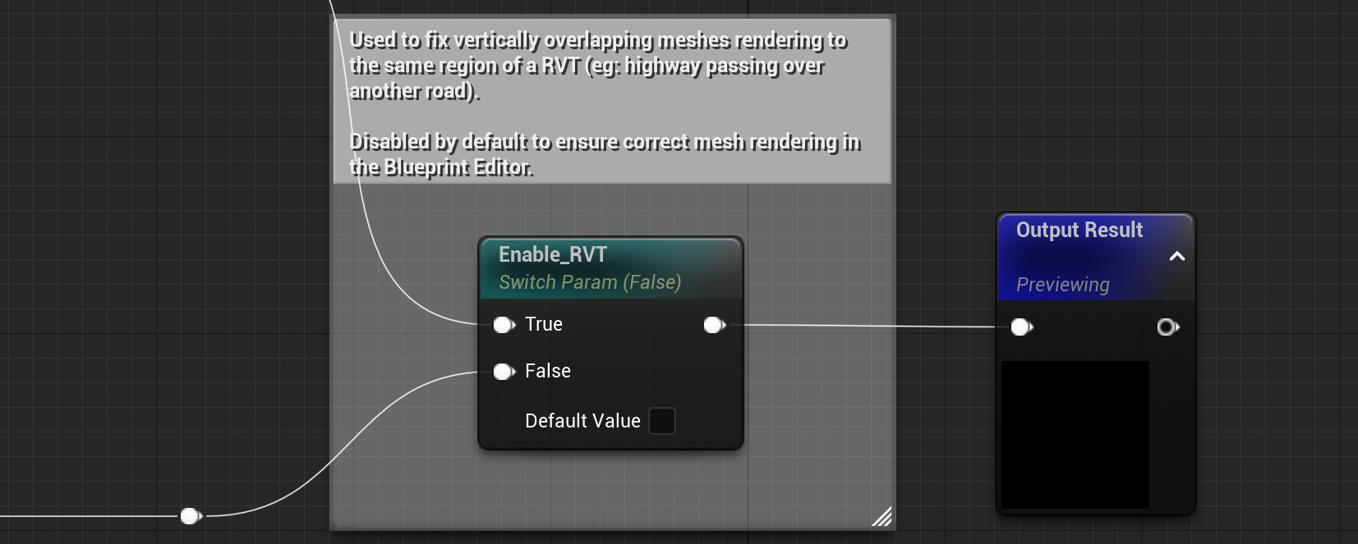This screenshot has height=544, width=1358.
Task: Click the Output Result unconnected output pin
Action: 1167,327
